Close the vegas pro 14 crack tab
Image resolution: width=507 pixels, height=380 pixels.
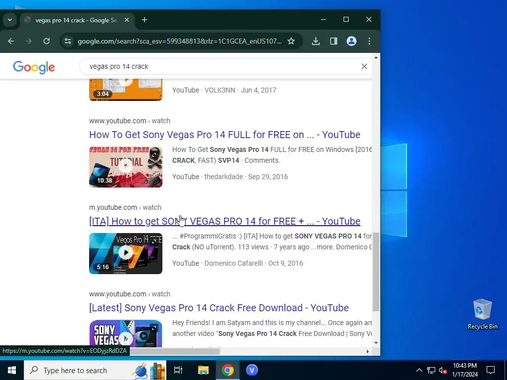click(x=127, y=20)
